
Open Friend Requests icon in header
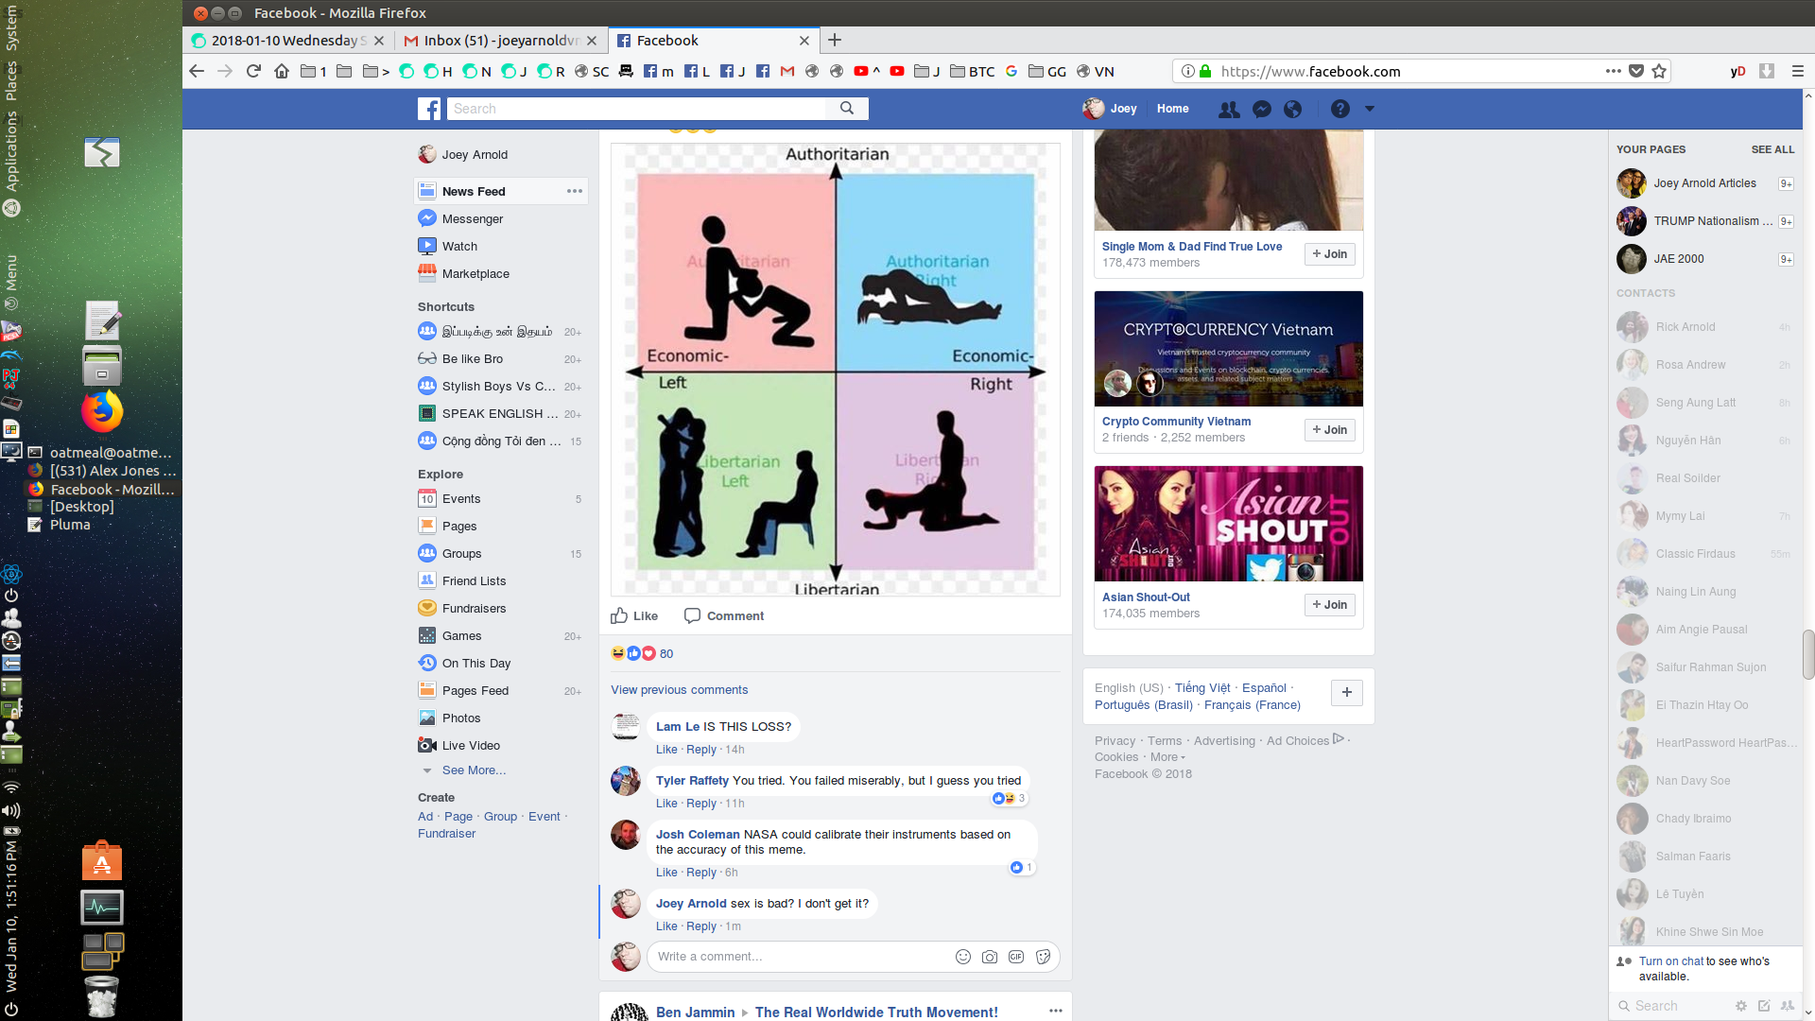[1229, 109]
